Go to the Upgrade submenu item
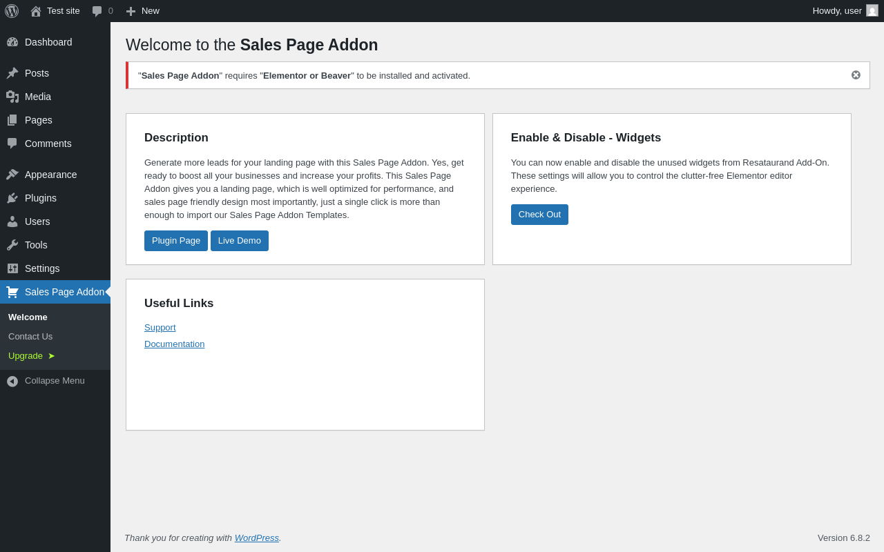This screenshot has width=884, height=552. pyautogui.click(x=32, y=356)
